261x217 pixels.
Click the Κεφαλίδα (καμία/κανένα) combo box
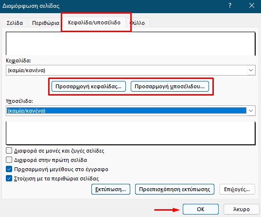(131, 70)
